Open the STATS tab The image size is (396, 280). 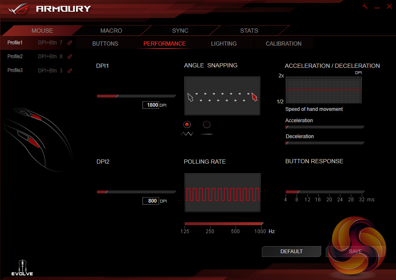249,31
